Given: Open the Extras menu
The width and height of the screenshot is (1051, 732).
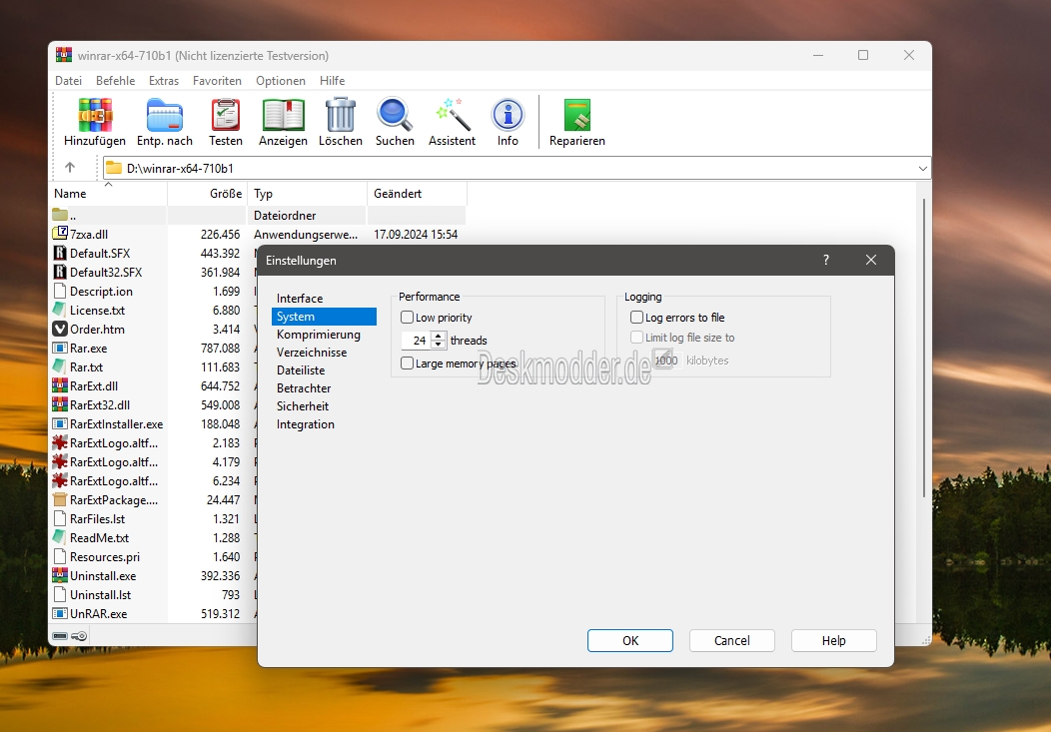Looking at the screenshot, I should pyautogui.click(x=164, y=80).
